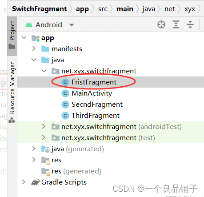Select the Gradle Scripts label
The height and width of the screenshot is (197, 204).
point(64,182)
